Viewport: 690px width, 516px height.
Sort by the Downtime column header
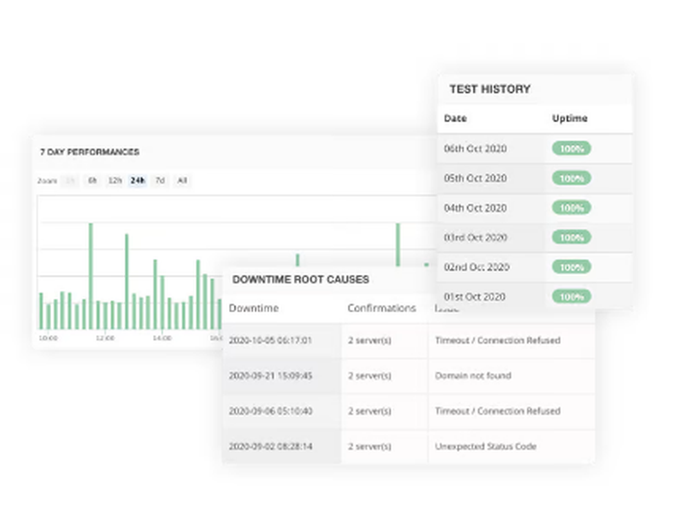pos(253,309)
